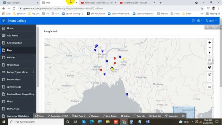Open Microsoft Edge from taskbar

pos(92,122)
